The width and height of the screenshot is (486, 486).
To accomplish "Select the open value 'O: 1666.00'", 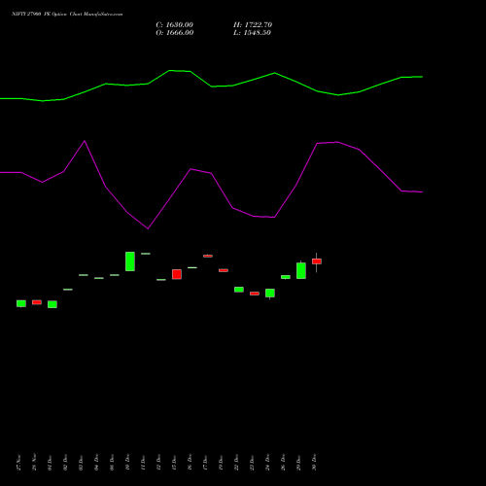I will [175, 33].
